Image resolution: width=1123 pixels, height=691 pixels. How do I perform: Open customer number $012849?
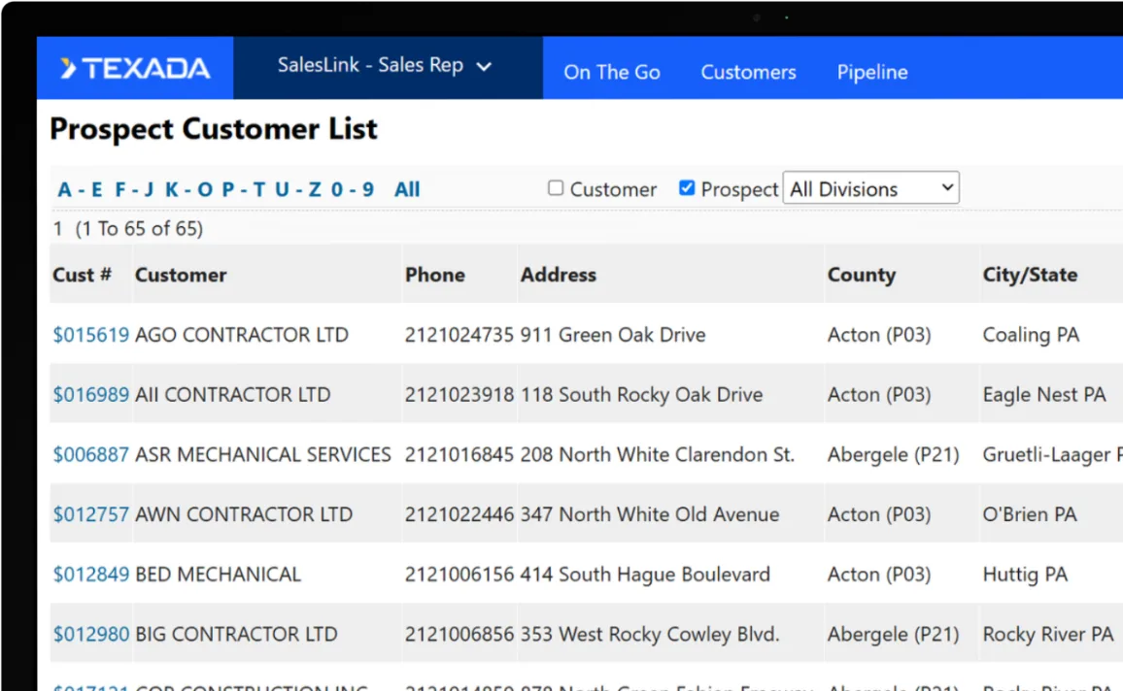tap(90, 575)
